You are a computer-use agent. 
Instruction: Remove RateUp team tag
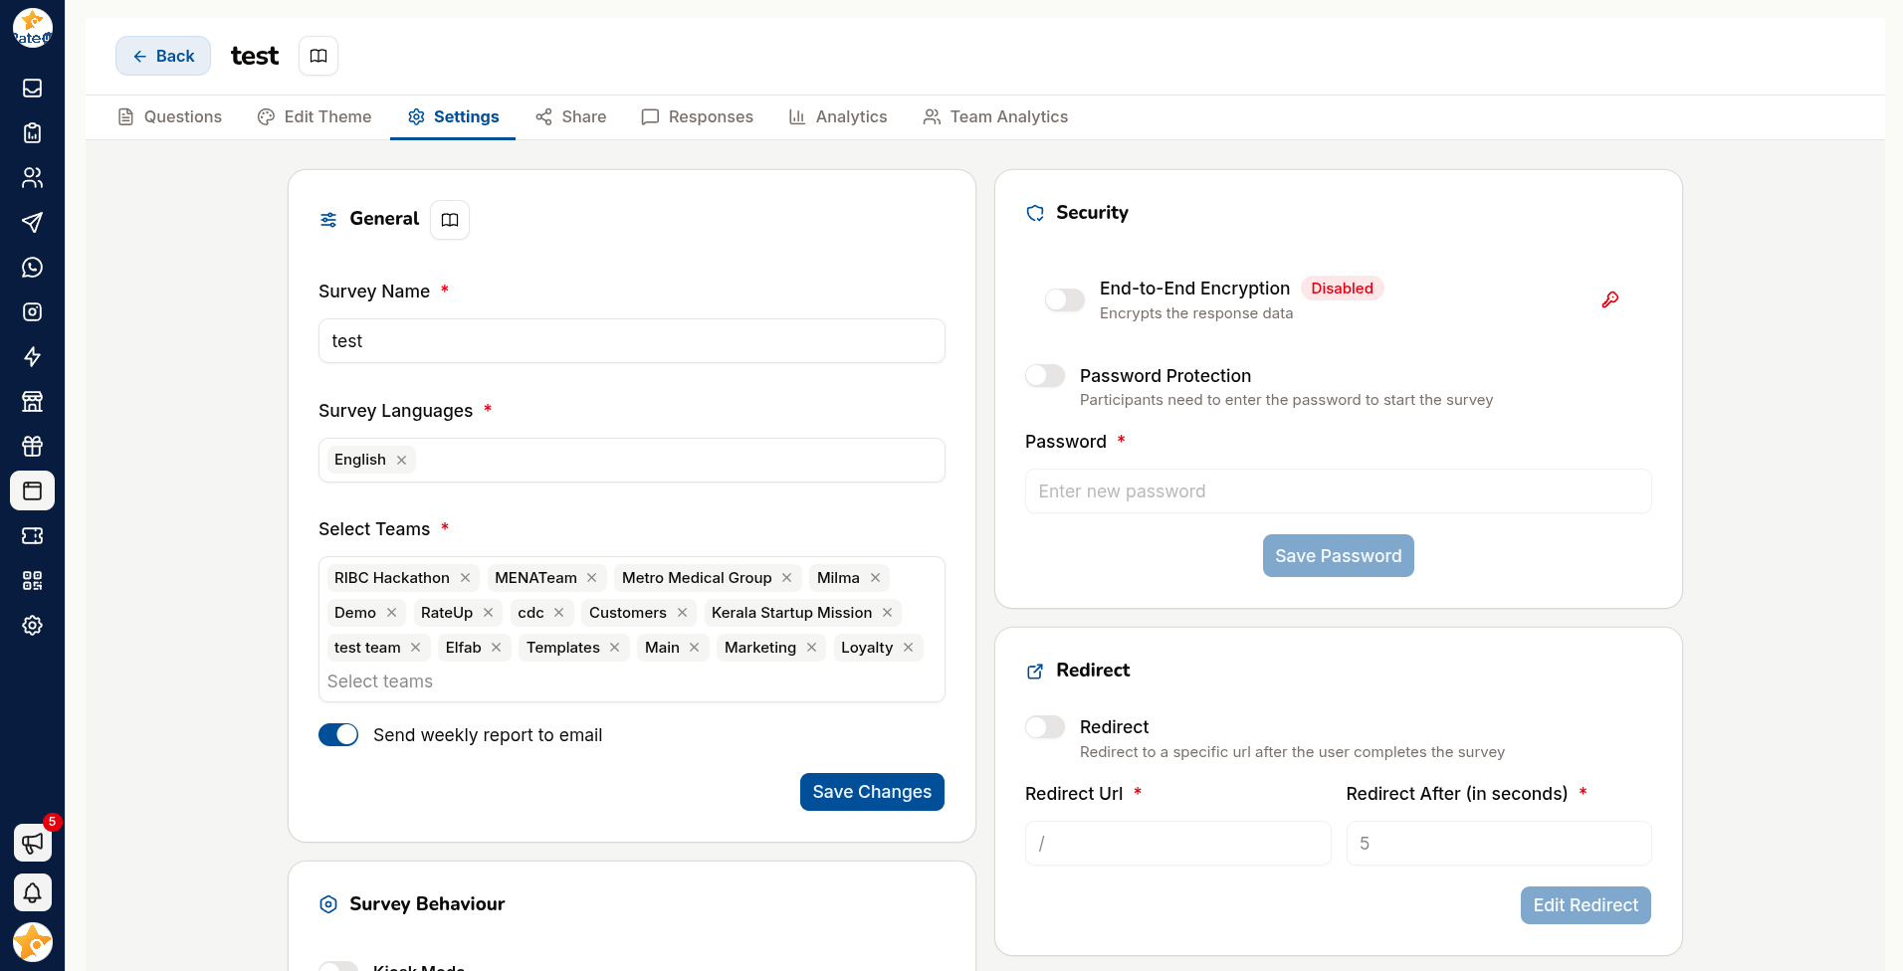[x=488, y=613]
